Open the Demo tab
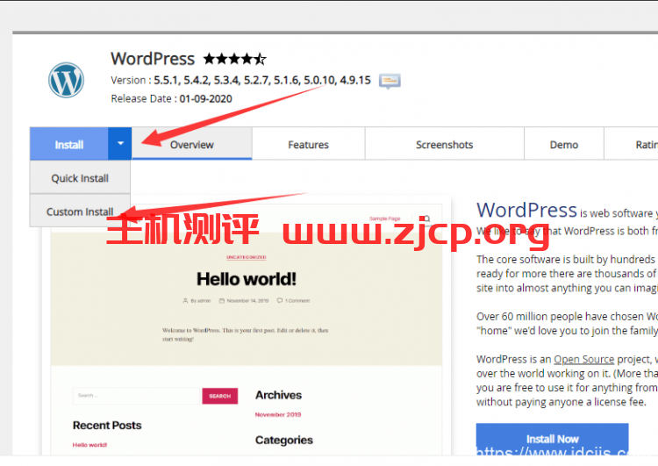This screenshot has height=466, width=658. pos(563,145)
